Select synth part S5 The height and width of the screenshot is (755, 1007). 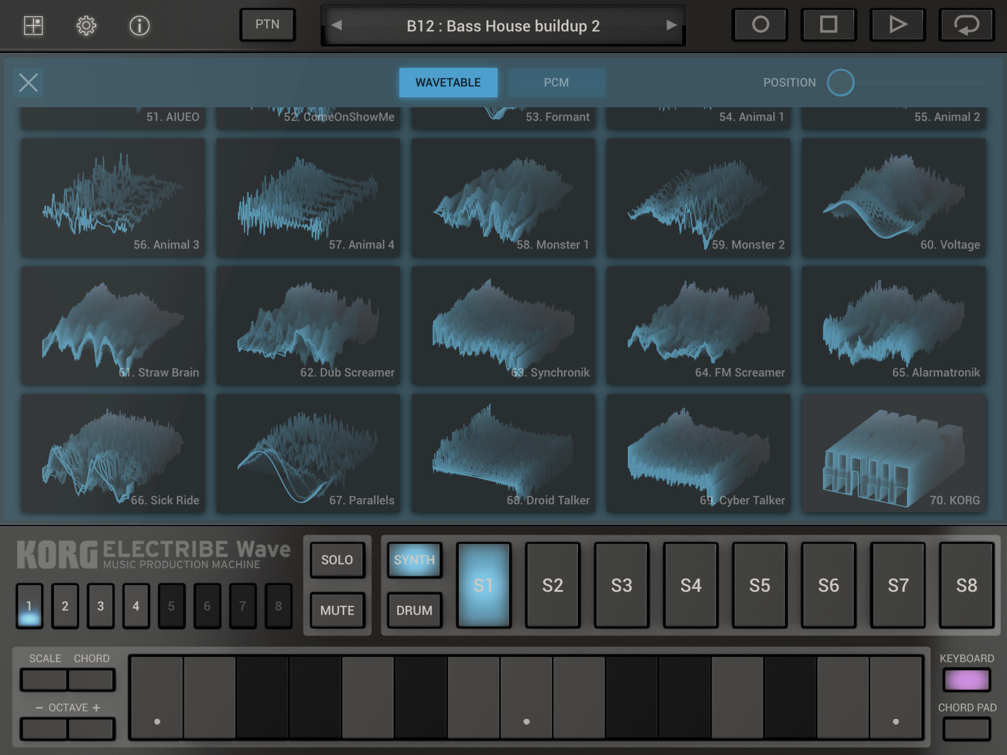coord(760,585)
